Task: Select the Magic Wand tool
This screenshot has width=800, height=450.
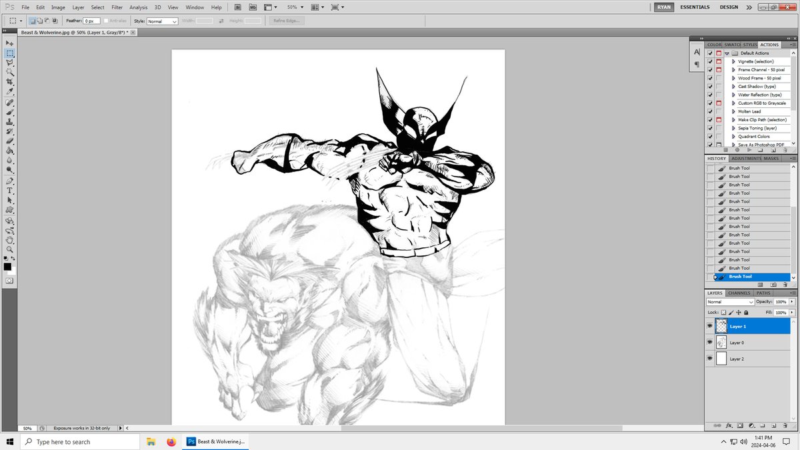Action: click(x=10, y=71)
